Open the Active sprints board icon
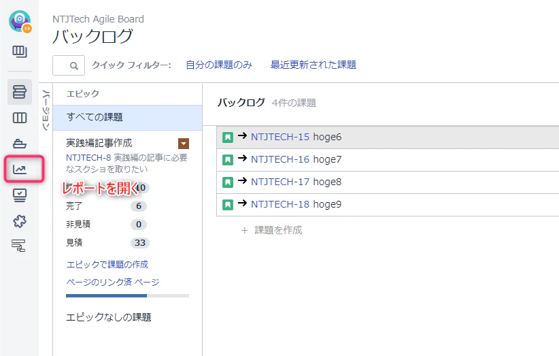The image size is (559, 356). (20, 118)
